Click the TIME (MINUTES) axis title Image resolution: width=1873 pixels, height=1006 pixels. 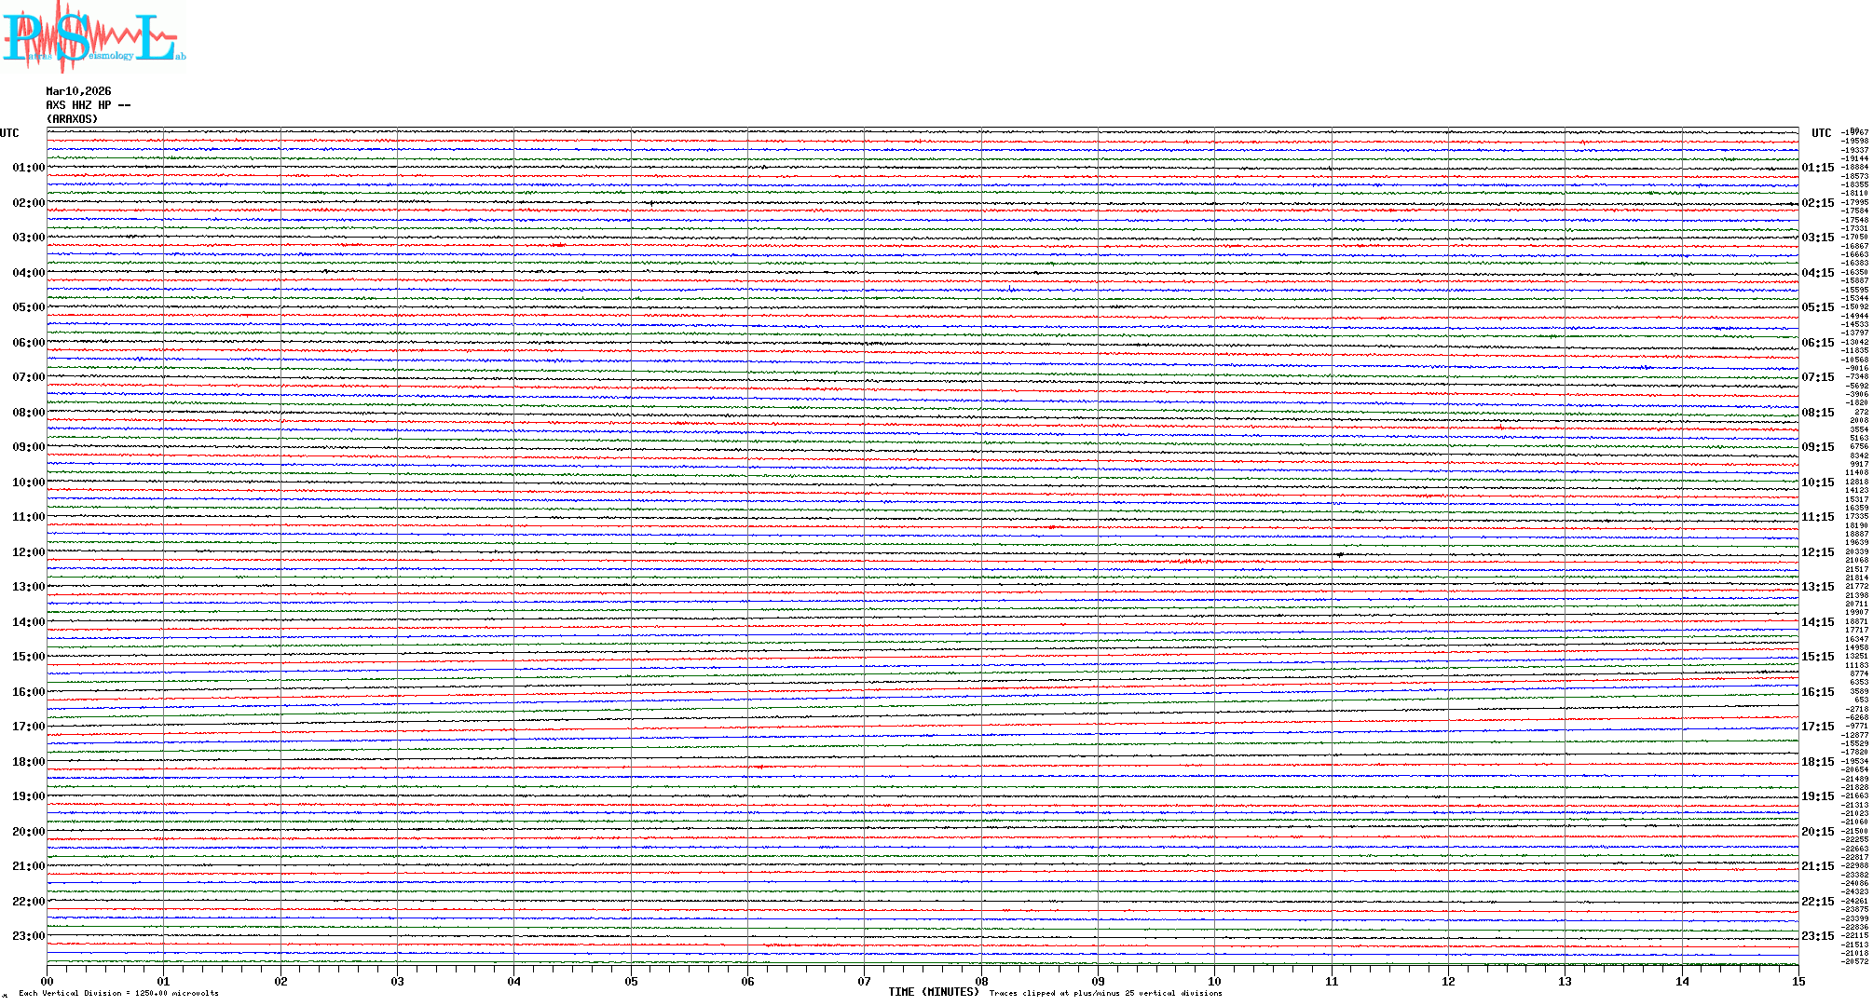pos(933,992)
